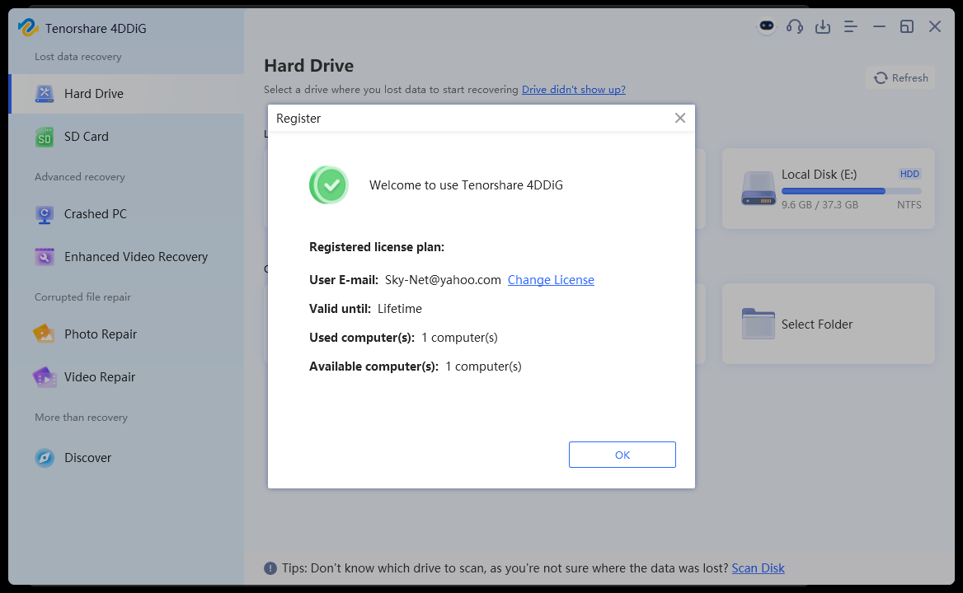
Task: Click the Advanced recovery header
Action: coord(80,176)
